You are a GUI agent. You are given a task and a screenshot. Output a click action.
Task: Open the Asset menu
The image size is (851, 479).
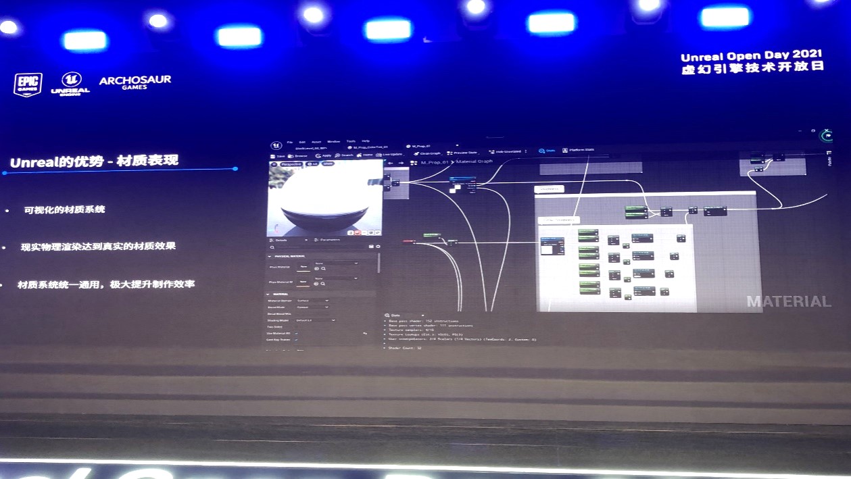pos(316,142)
